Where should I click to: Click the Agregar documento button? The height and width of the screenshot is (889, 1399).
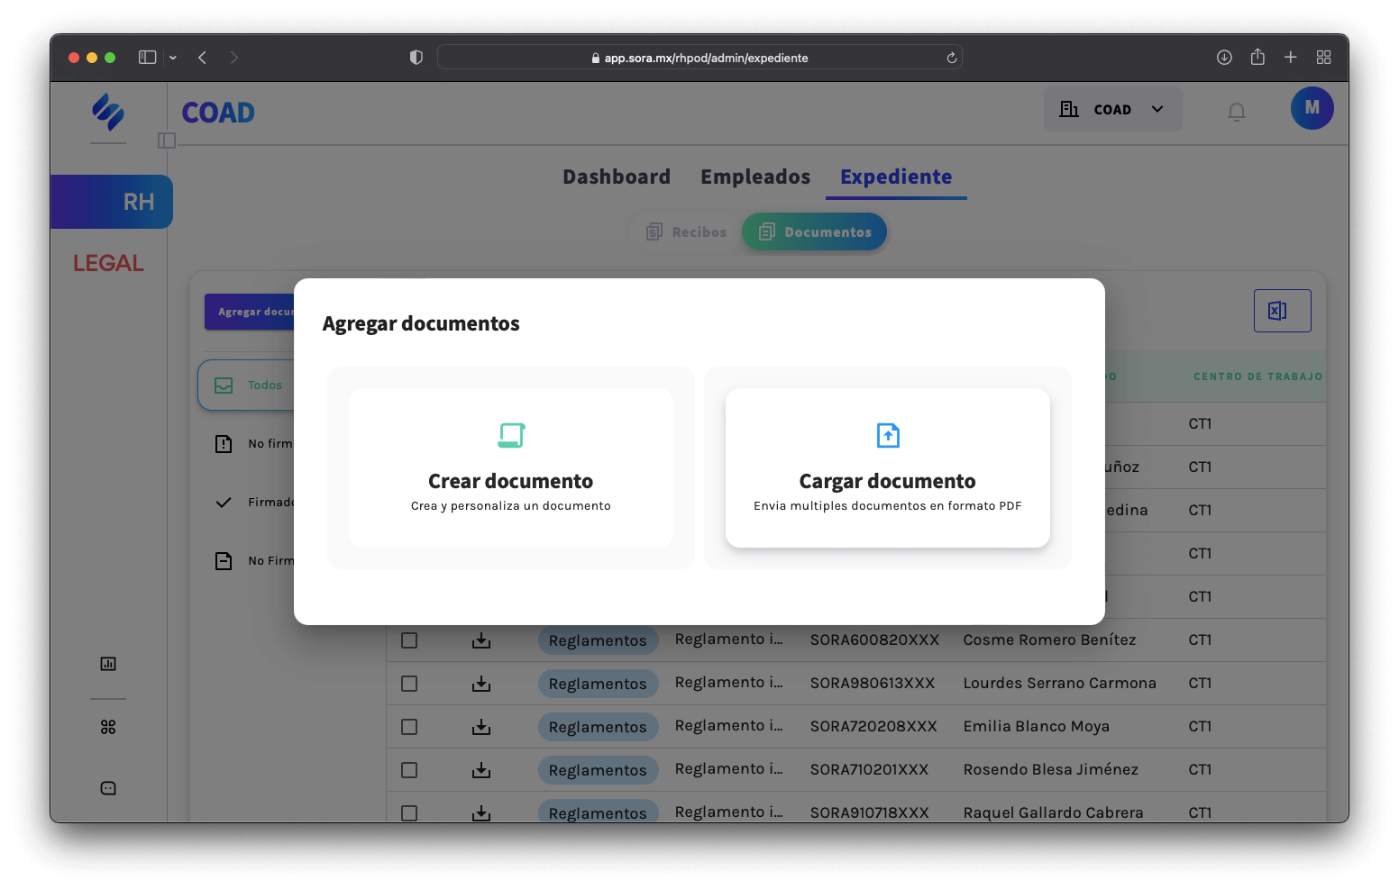(250, 312)
